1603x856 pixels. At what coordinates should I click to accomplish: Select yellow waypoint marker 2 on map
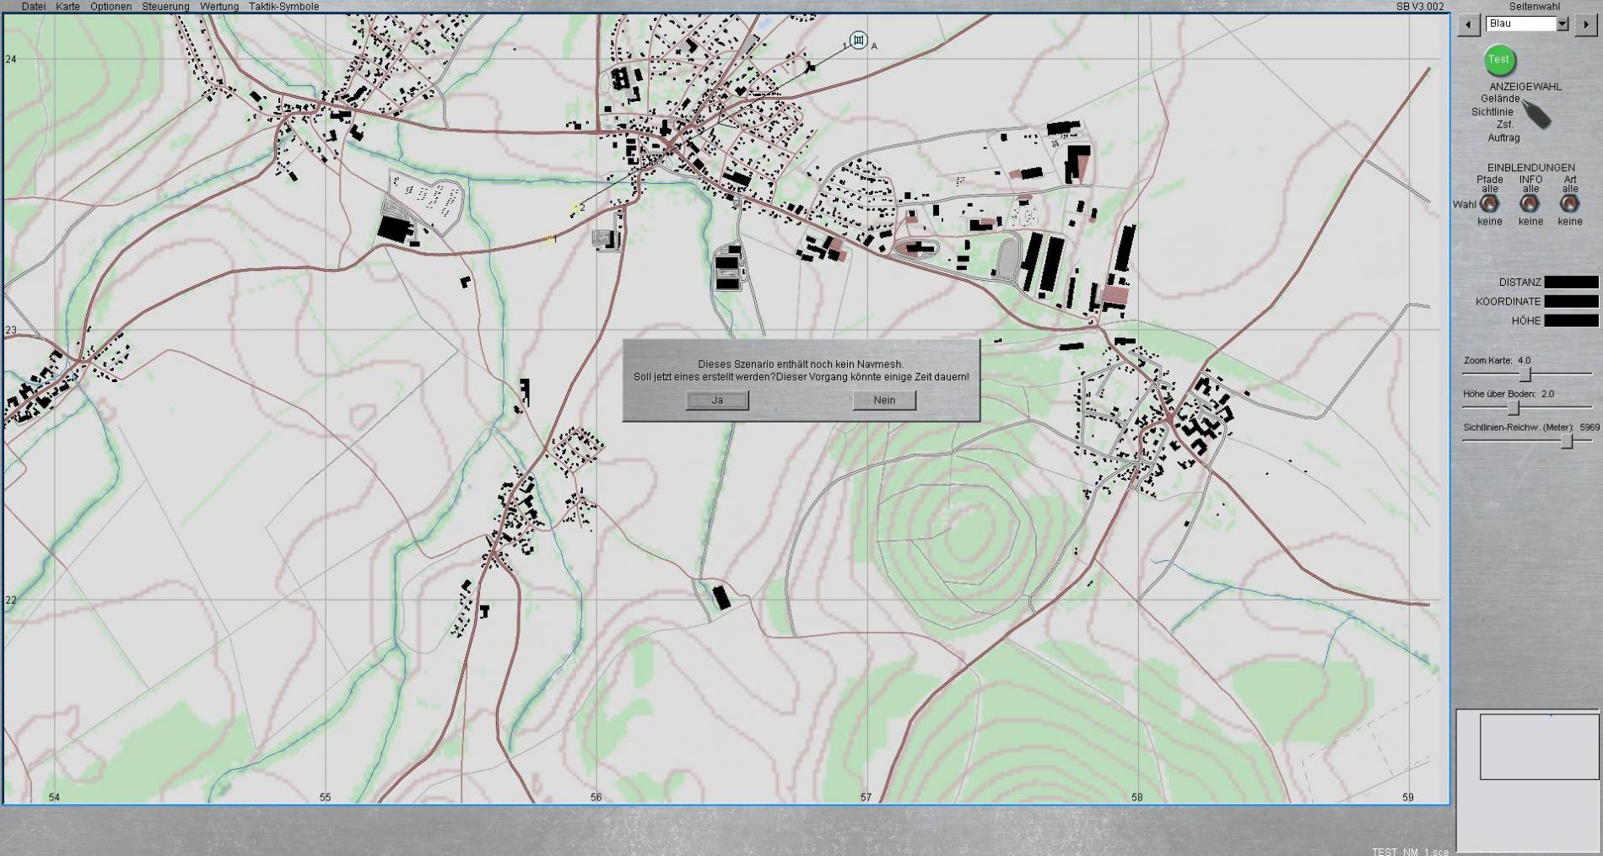[575, 207]
